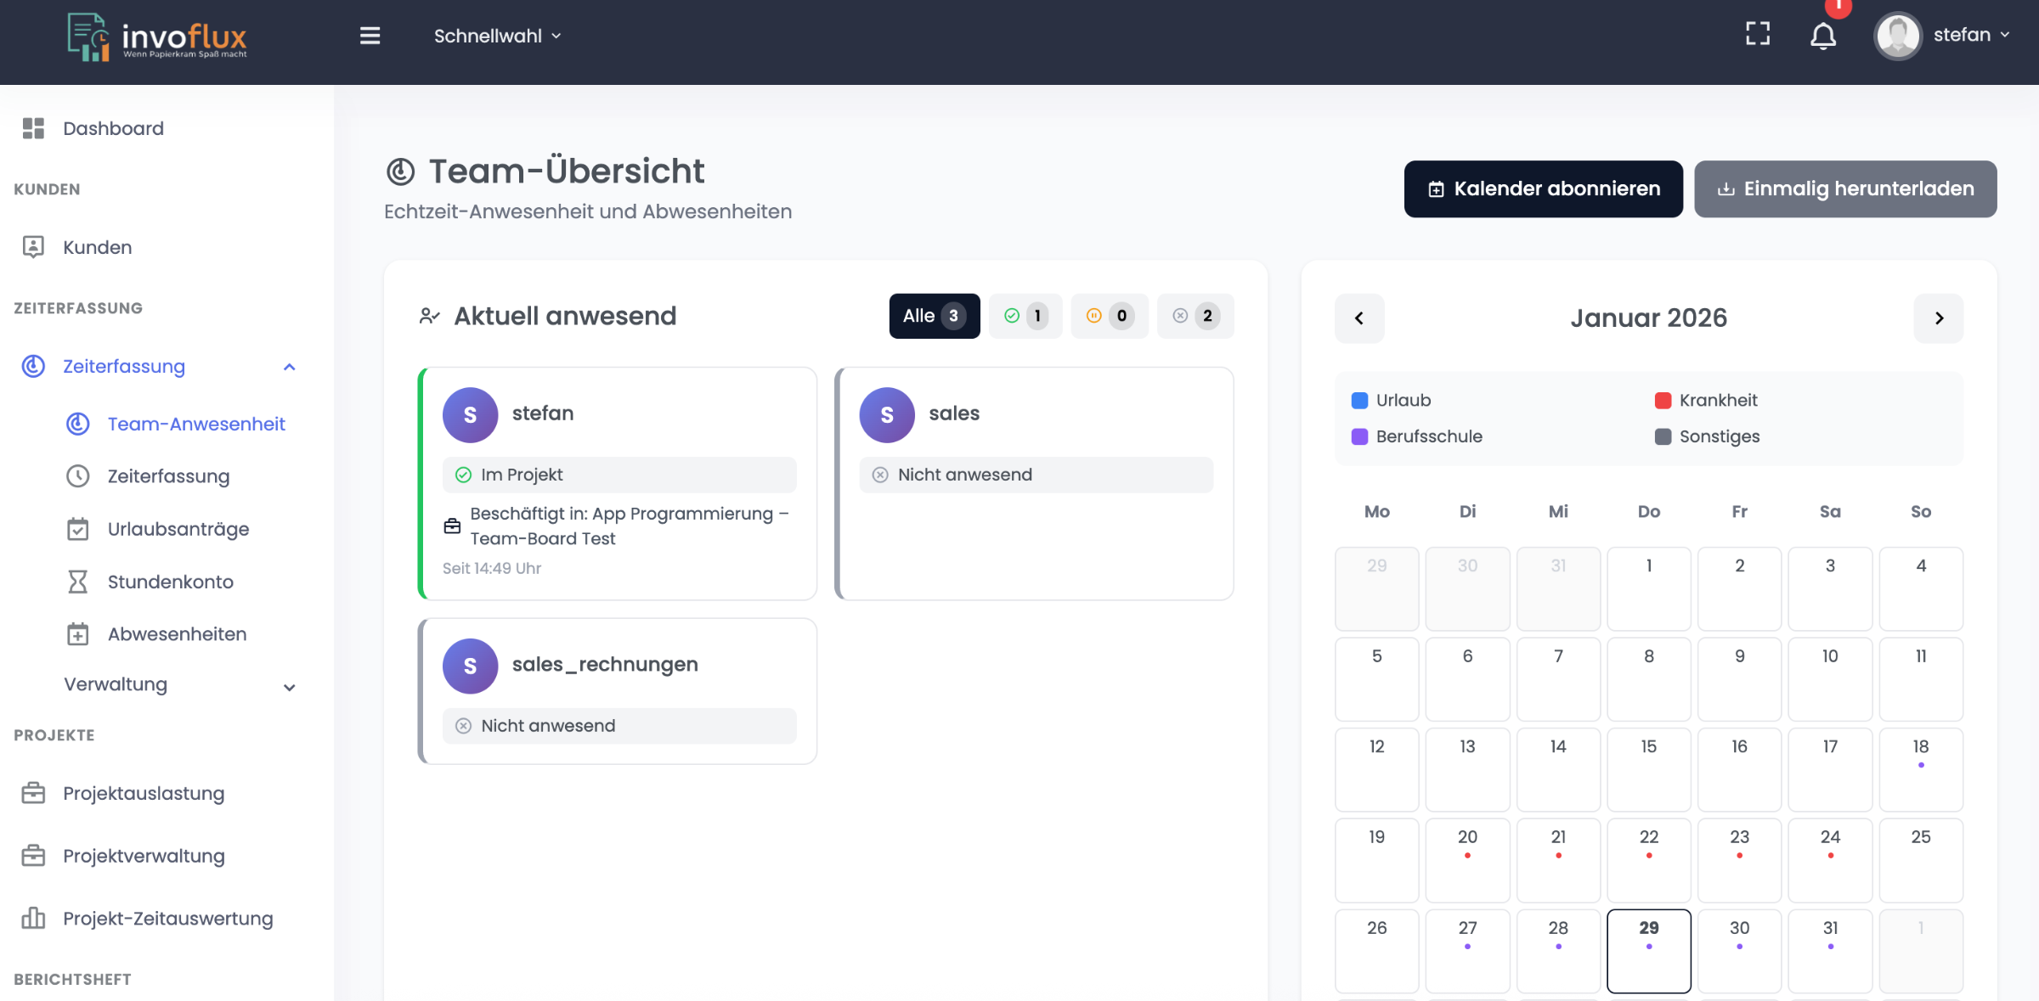Expand the Verwaltung submenu
This screenshot has height=1001, width=2039.
click(289, 686)
